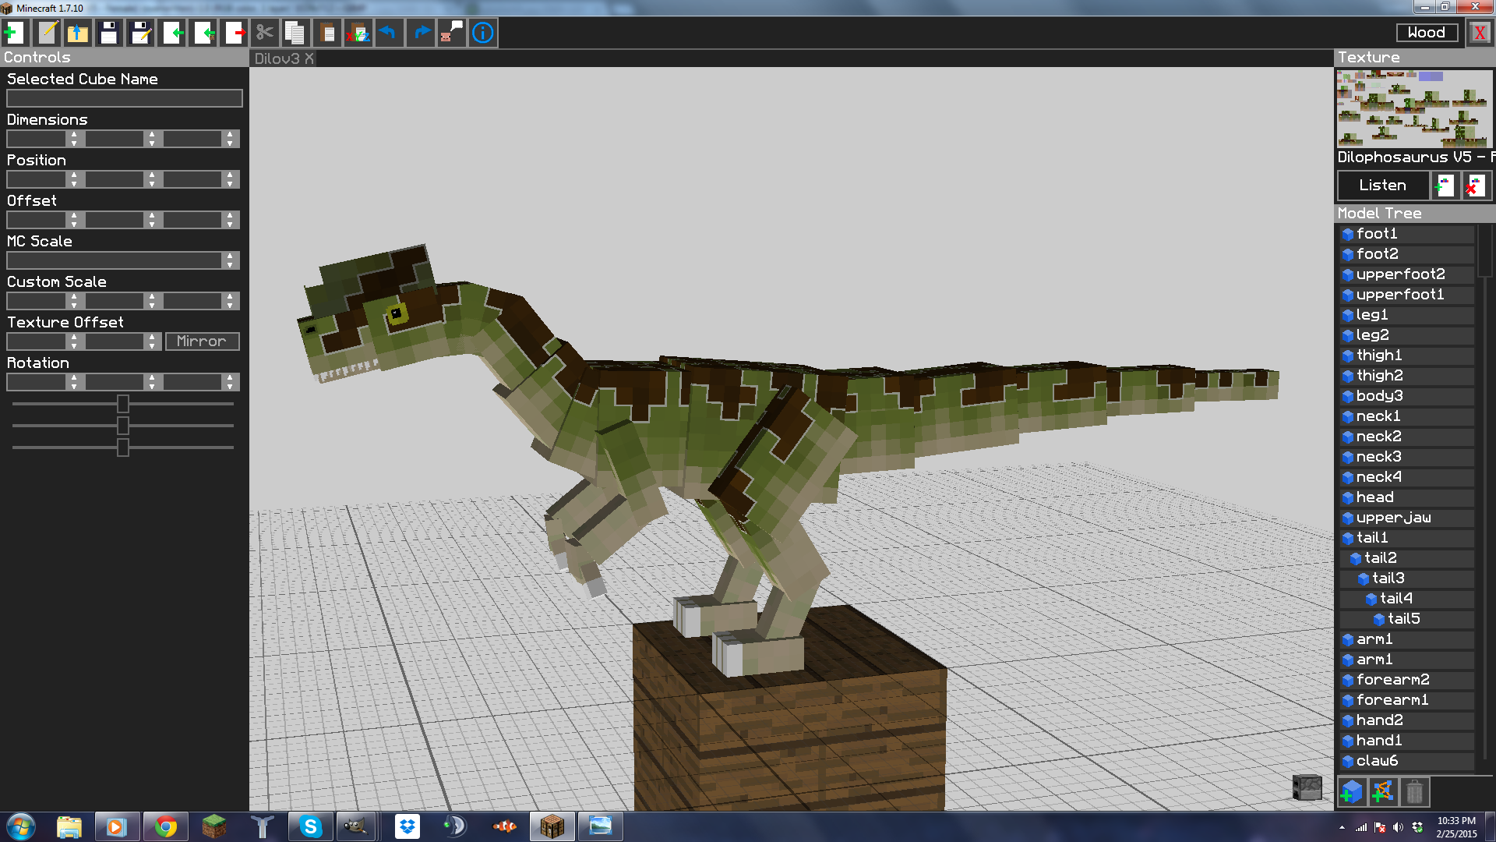Click the third Dimensions stepper arrows

(x=230, y=139)
